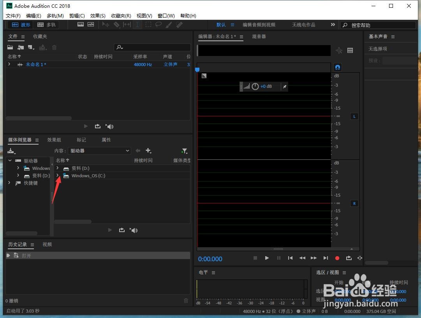Collapse the 驱动器 tree node
This screenshot has height=318, width=421.
click(10, 161)
